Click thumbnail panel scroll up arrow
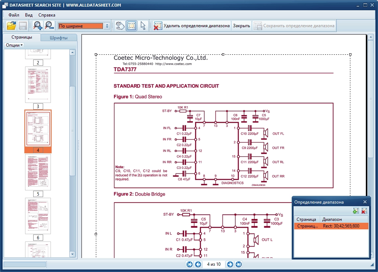Viewport: 378px width, 272px height. coord(72,53)
